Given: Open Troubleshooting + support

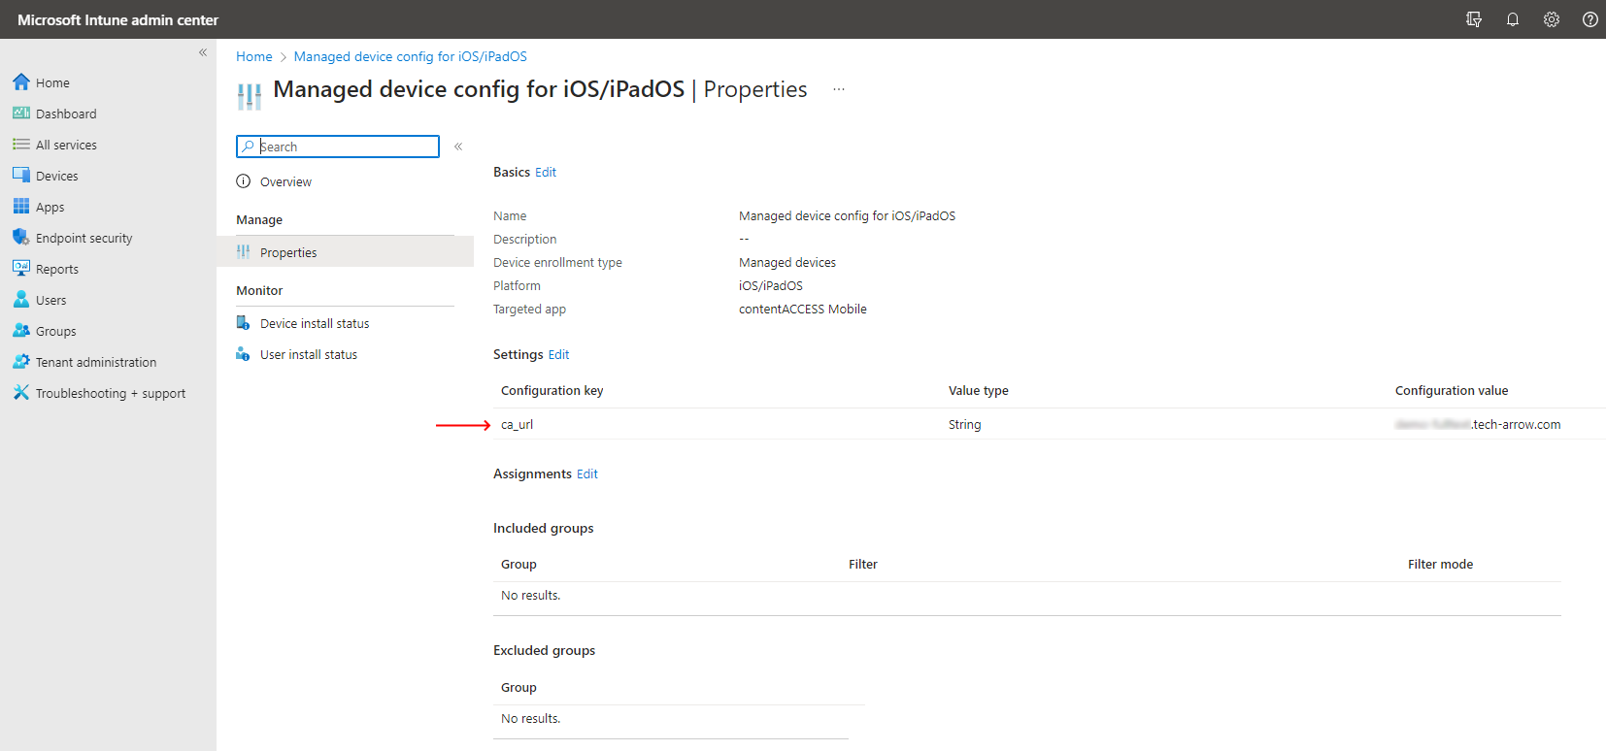Looking at the screenshot, I should tap(111, 393).
